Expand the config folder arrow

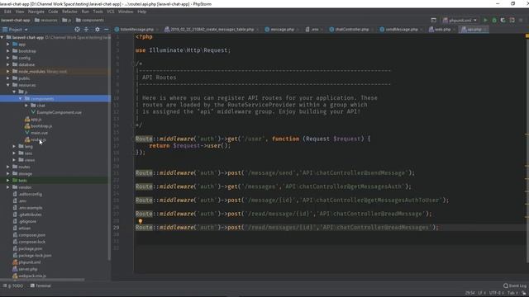pos(8,58)
